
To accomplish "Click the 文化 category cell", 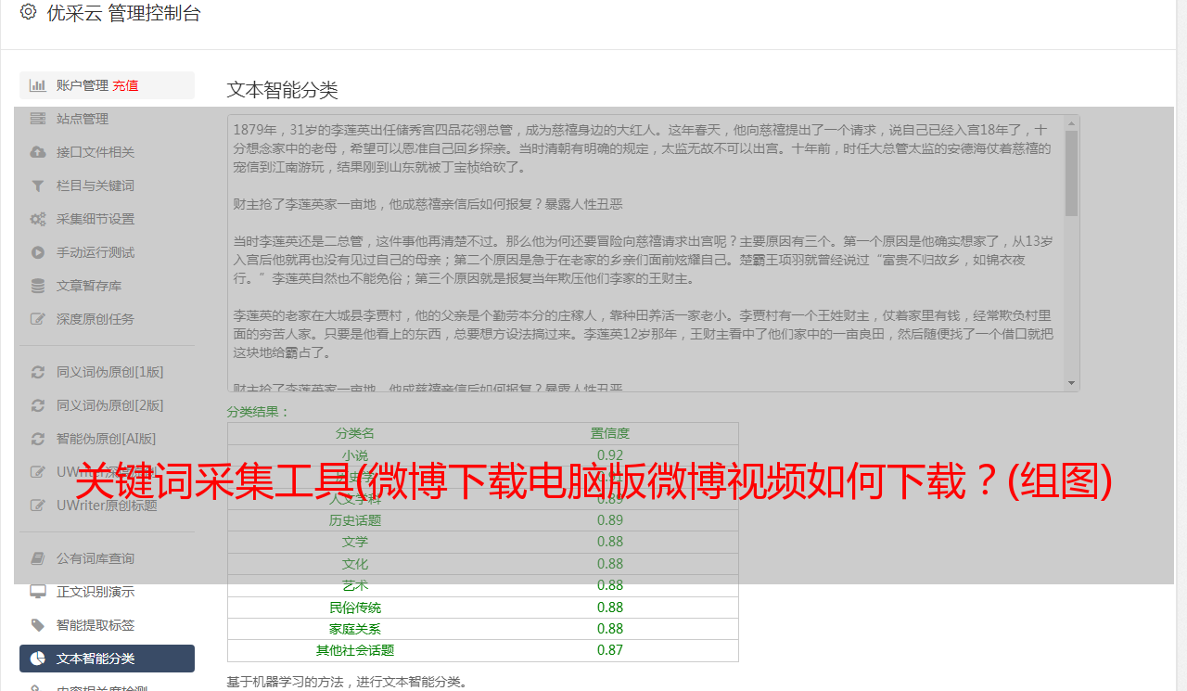I will [x=355, y=564].
